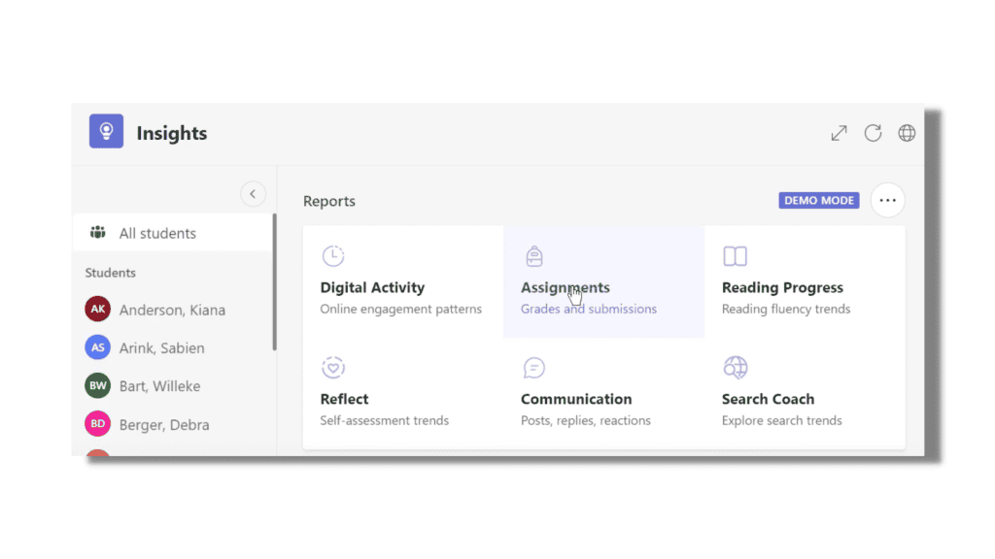Select All students in sidebar
The image size is (995, 559).
click(173, 233)
